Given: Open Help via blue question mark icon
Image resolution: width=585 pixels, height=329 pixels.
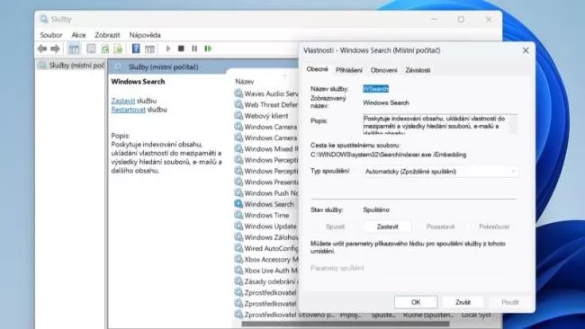Looking at the screenshot, I should (x=136, y=49).
